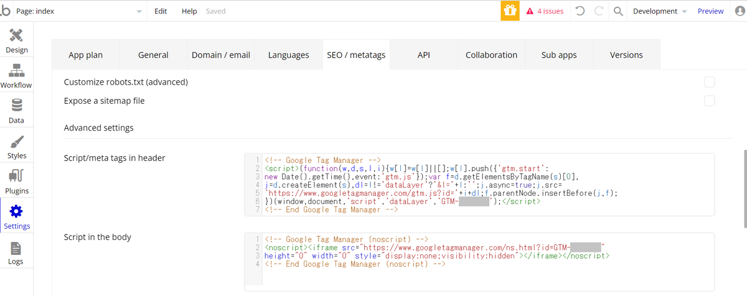
Task: Click the Saved status text
Action: coord(216,11)
